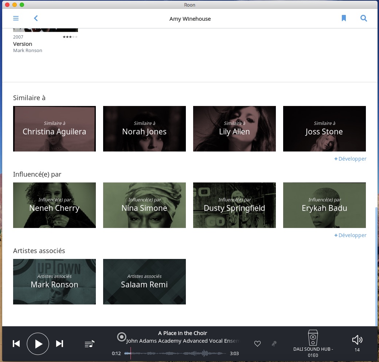Close the Roon window
This screenshot has height=362, width=379.
7,5
